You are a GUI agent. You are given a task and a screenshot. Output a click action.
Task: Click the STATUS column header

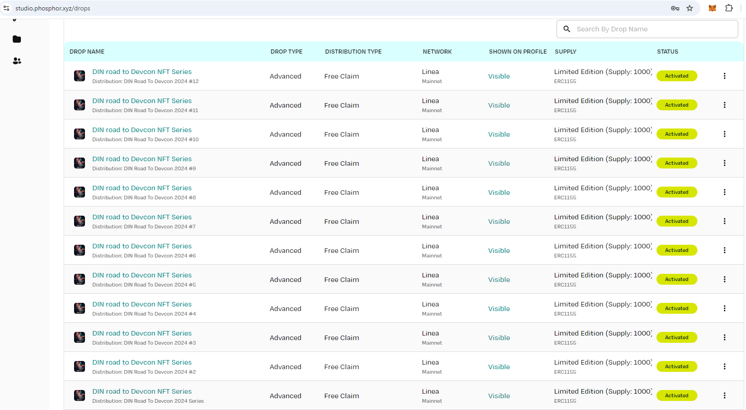667,52
